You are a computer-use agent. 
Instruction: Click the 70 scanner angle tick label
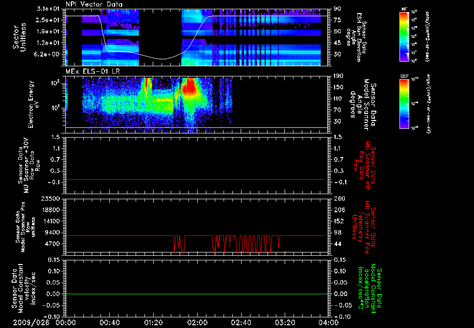click(x=337, y=110)
